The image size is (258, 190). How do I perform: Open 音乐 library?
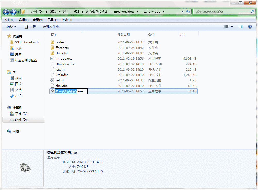point(18,96)
